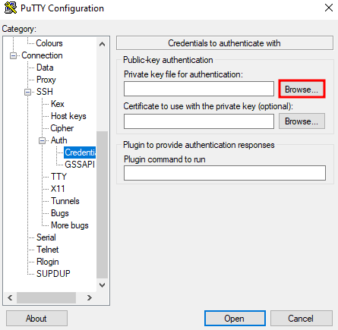Open the connection with Open button
338x330 pixels.
tap(235, 319)
